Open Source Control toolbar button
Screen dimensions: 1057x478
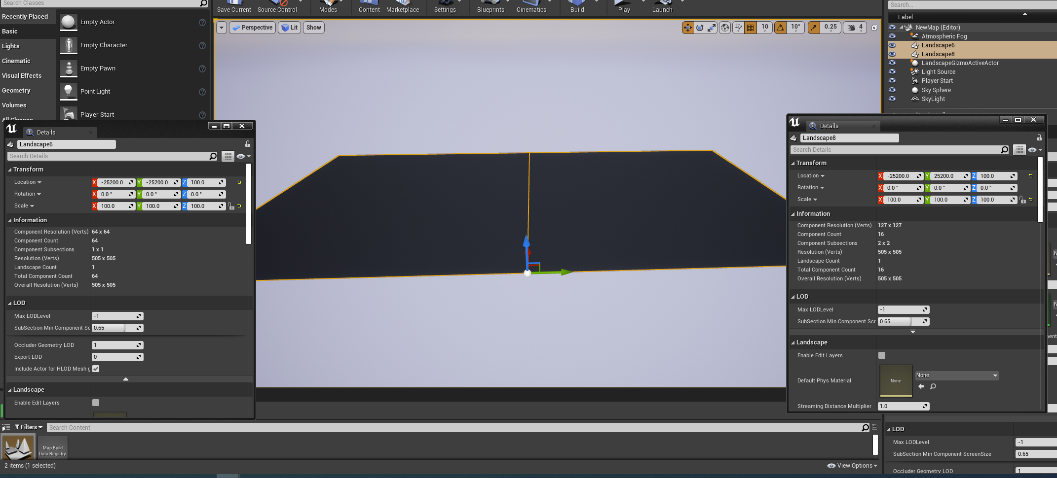[277, 7]
